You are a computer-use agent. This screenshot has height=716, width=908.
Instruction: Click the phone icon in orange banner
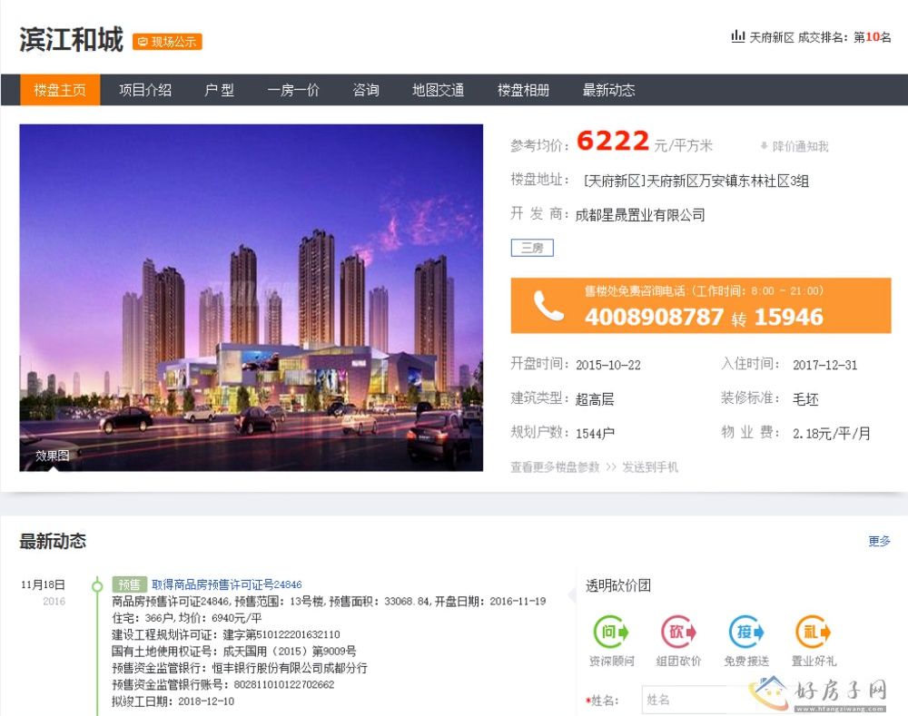coord(548,307)
